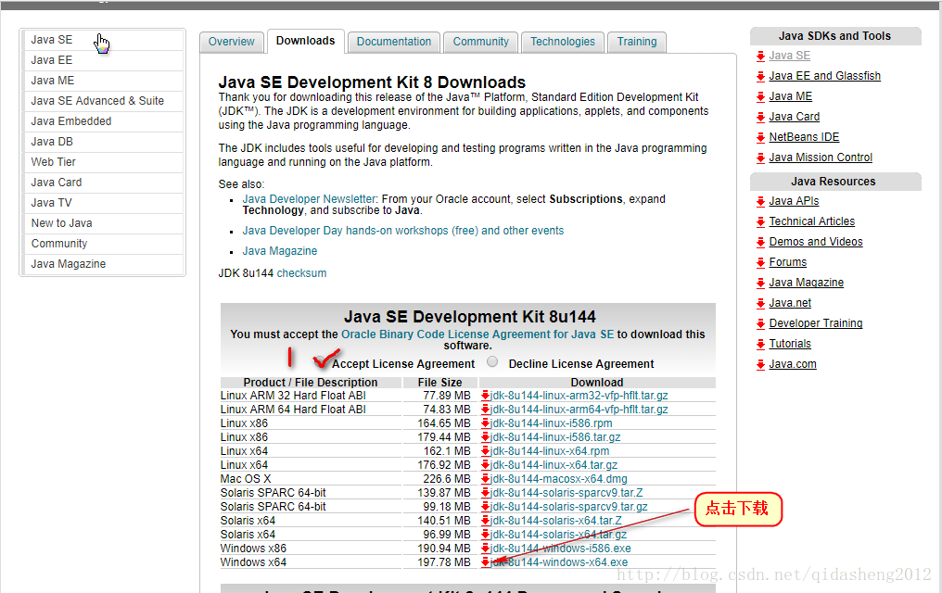Click download icon beside jdk-8u144-linux-x64.rpm
Screen dimensions: 942x593
(486, 450)
